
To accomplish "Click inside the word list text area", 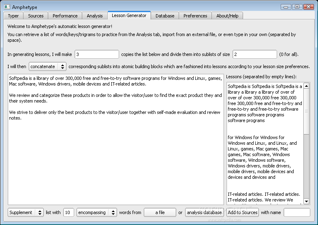I will [116, 139].
